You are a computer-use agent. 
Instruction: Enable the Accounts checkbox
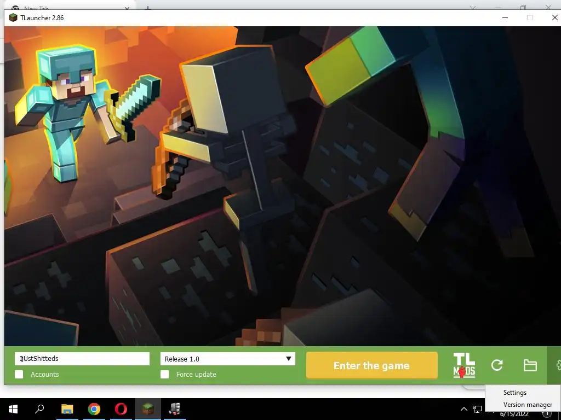(x=19, y=374)
